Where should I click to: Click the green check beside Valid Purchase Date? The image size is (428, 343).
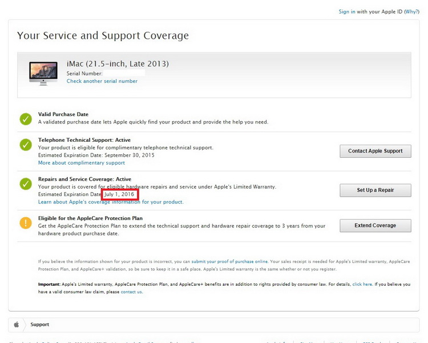pos(26,119)
